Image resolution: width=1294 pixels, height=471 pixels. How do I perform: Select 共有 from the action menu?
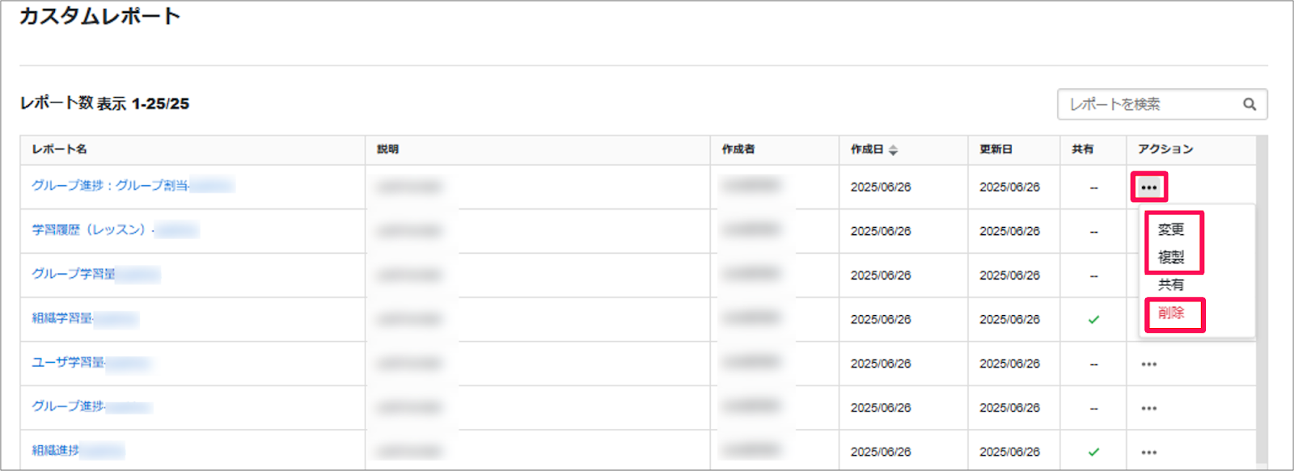point(1170,284)
